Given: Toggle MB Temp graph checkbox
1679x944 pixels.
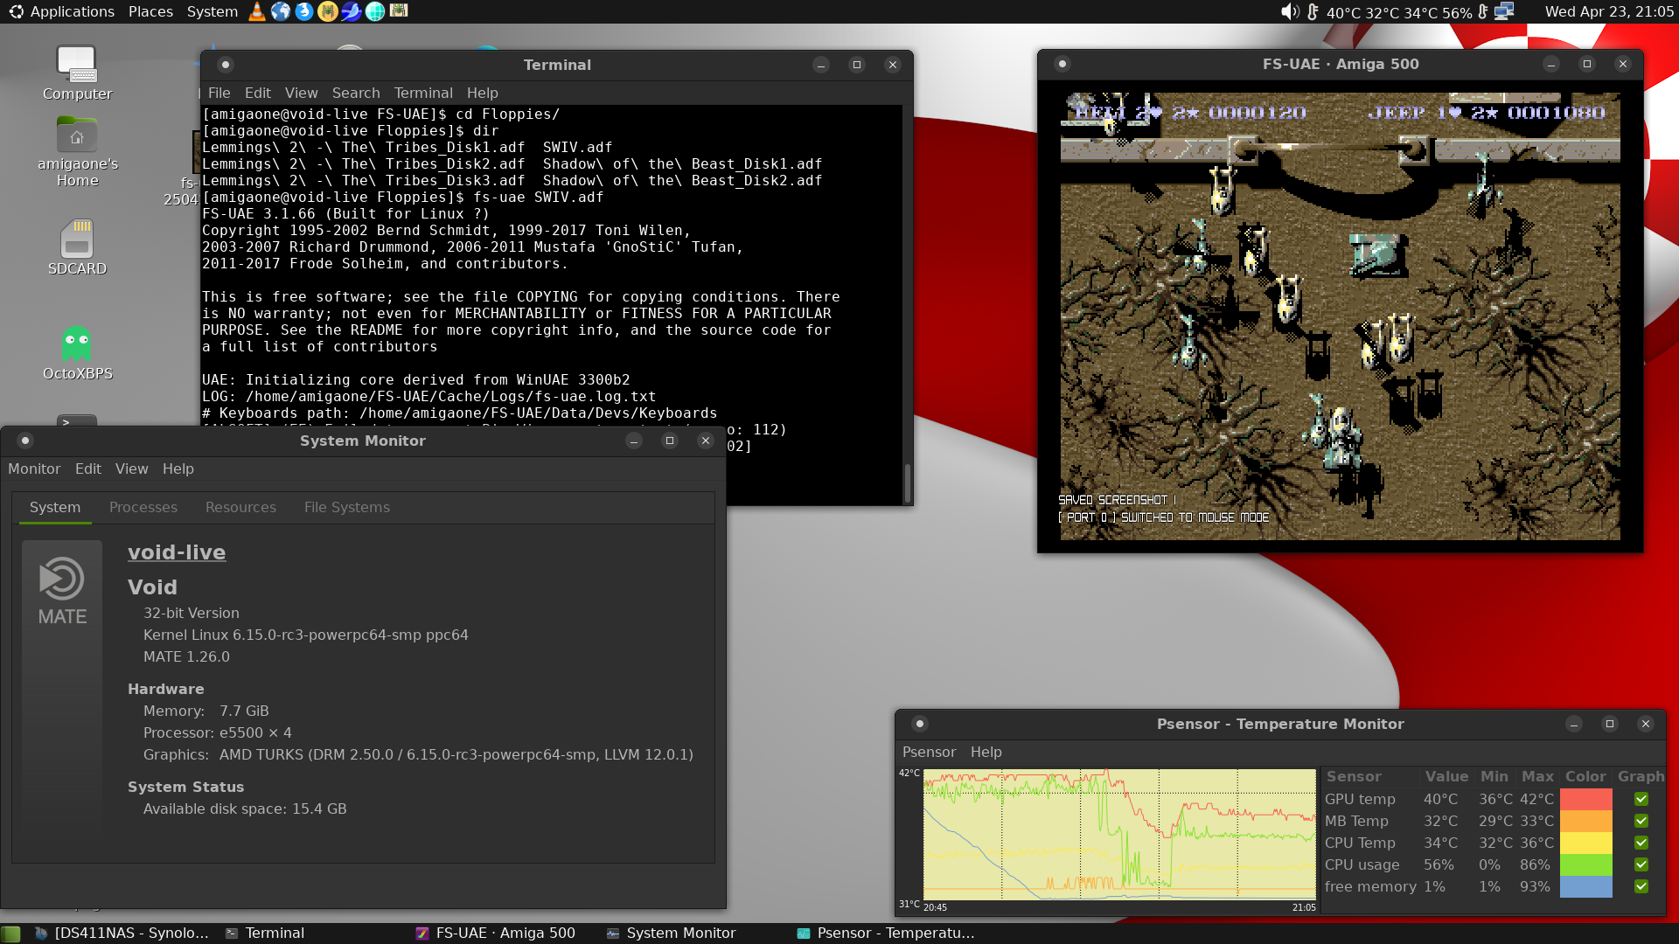Looking at the screenshot, I should pos(1641,821).
